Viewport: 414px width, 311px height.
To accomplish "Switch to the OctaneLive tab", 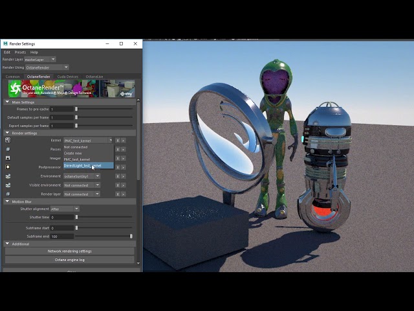I will (x=94, y=76).
